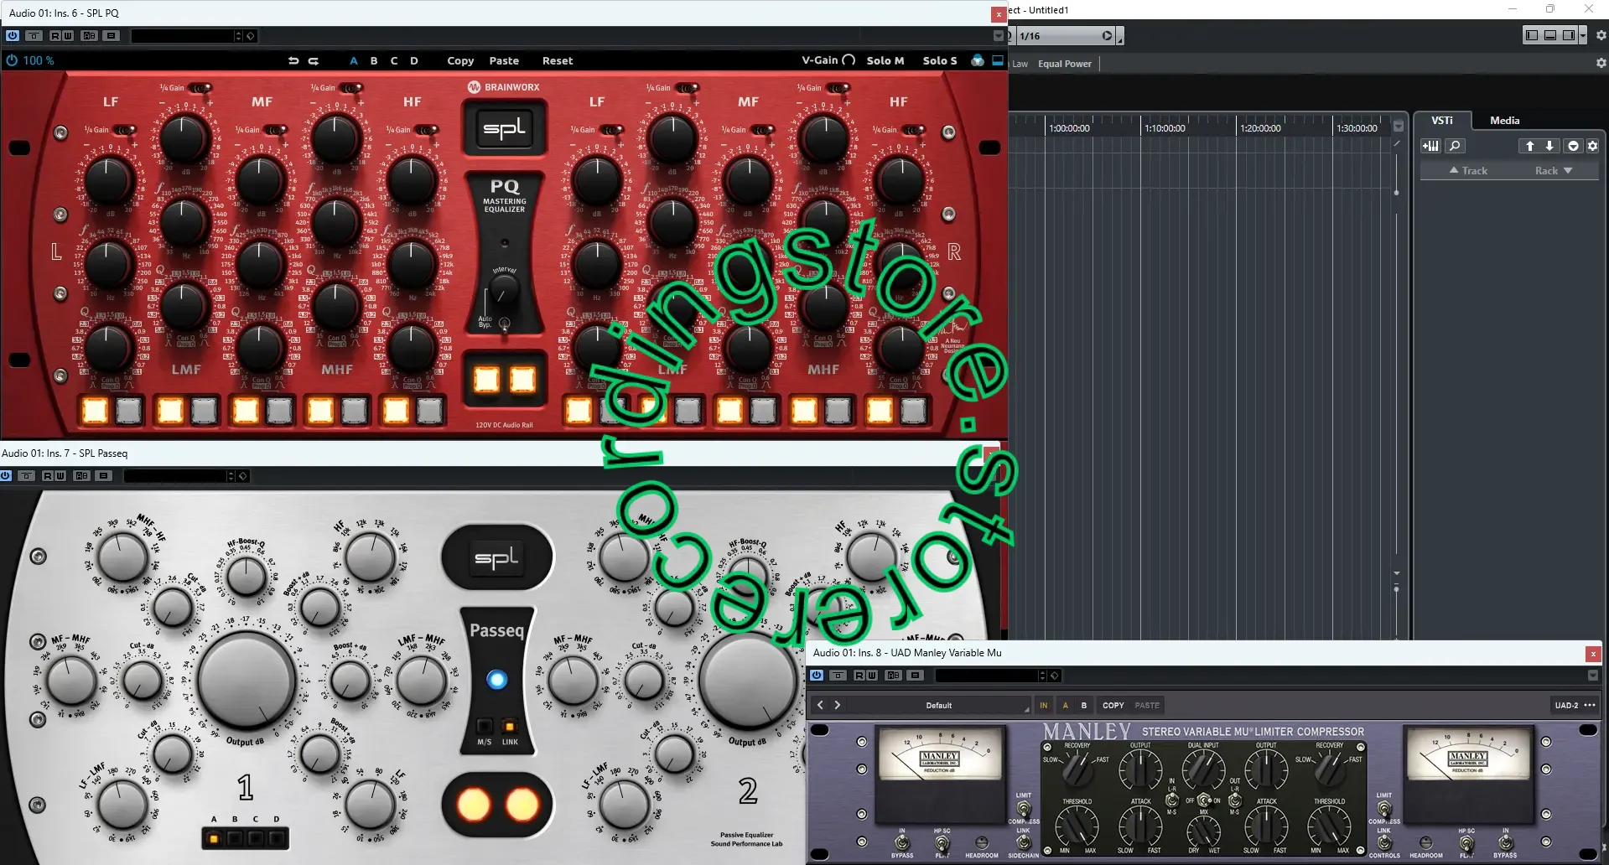The image size is (1609, 865).
Task: Bypass SPL PQ plugin with its power button
Action: [13, 36]
